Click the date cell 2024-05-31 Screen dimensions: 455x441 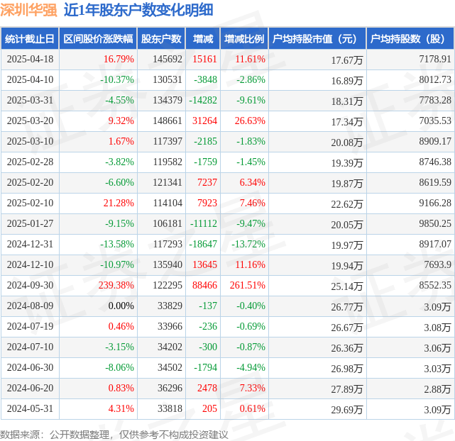click(x=31, y=409)
